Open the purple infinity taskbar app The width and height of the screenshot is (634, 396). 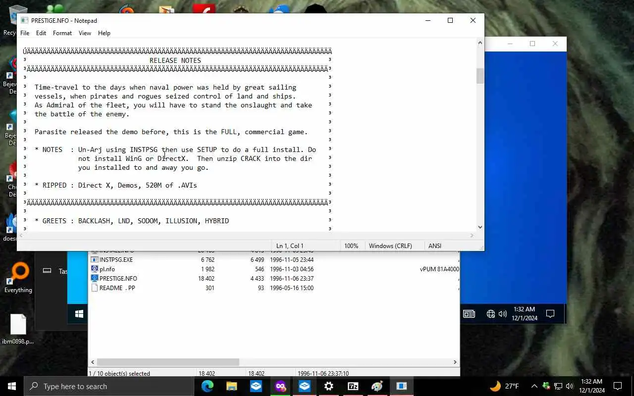tap(280, 386)
